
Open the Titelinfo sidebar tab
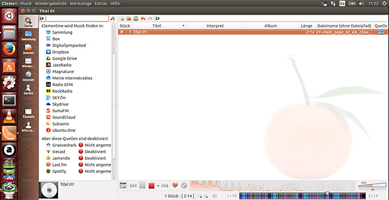tap(28, 113)
